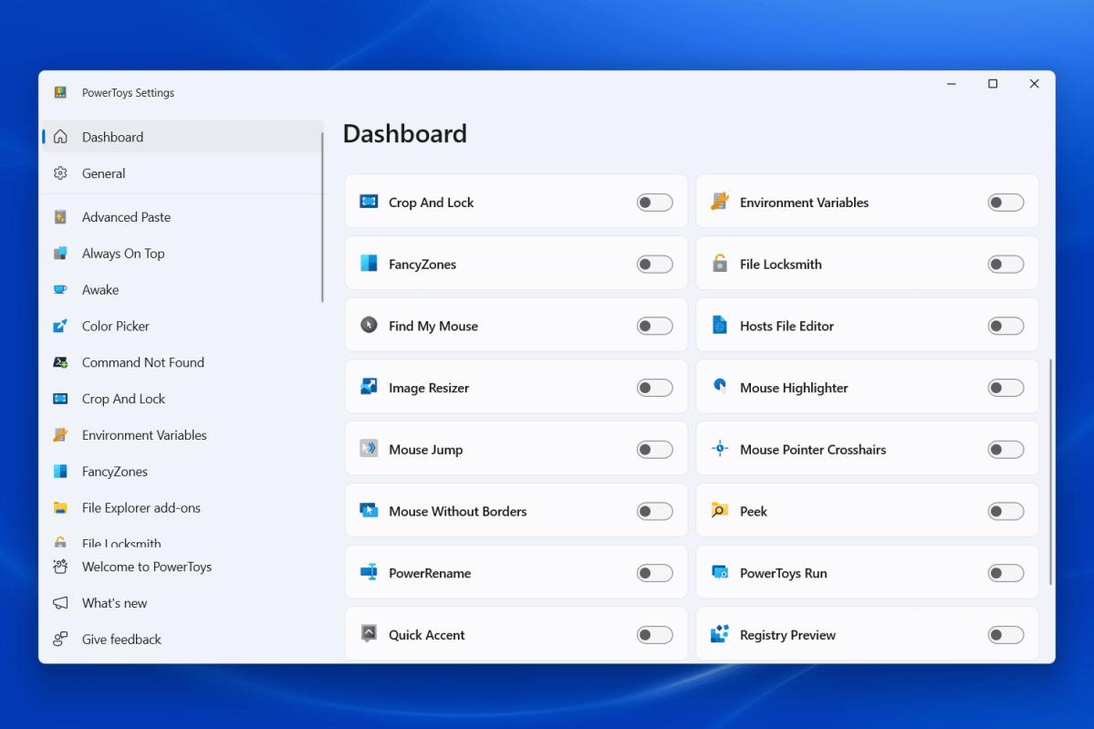Select the Always On Top sidebar icon
Screen dimensions: 1094x729
pos(61,253)
